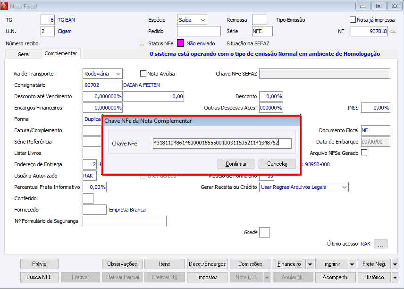The image size is (404, 289).
Task: Click the Financeiro button
Action: [289, 264]
